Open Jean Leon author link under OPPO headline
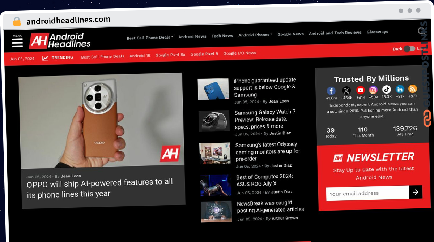The height and width of the screenshot is (242, 434). 71,176
